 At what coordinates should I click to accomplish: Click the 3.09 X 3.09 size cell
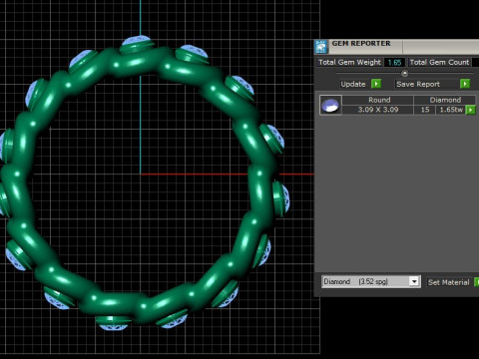(378, 110)
